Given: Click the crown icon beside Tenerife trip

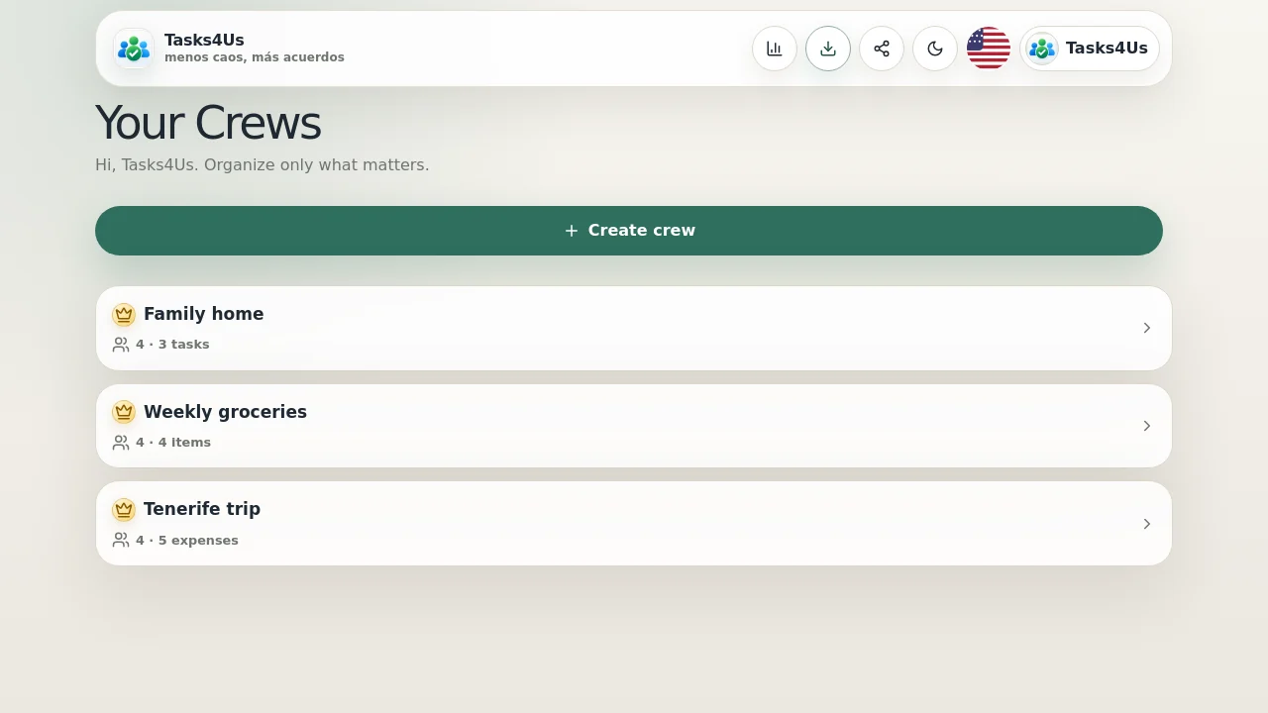Looking at the screenshot, I should pos(124,510).
